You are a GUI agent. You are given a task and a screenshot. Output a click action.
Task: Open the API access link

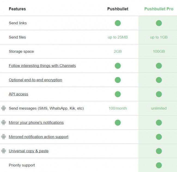(x=19, y=94)
